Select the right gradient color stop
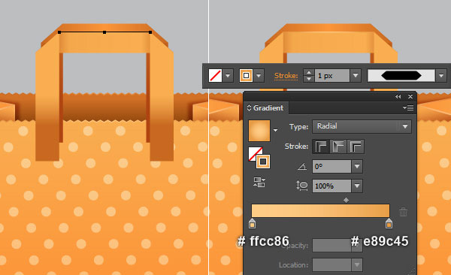This screenshot has height=275, width=451. tap(389, 224)
